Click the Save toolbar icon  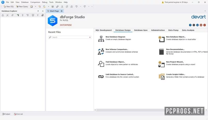point(53,6)
